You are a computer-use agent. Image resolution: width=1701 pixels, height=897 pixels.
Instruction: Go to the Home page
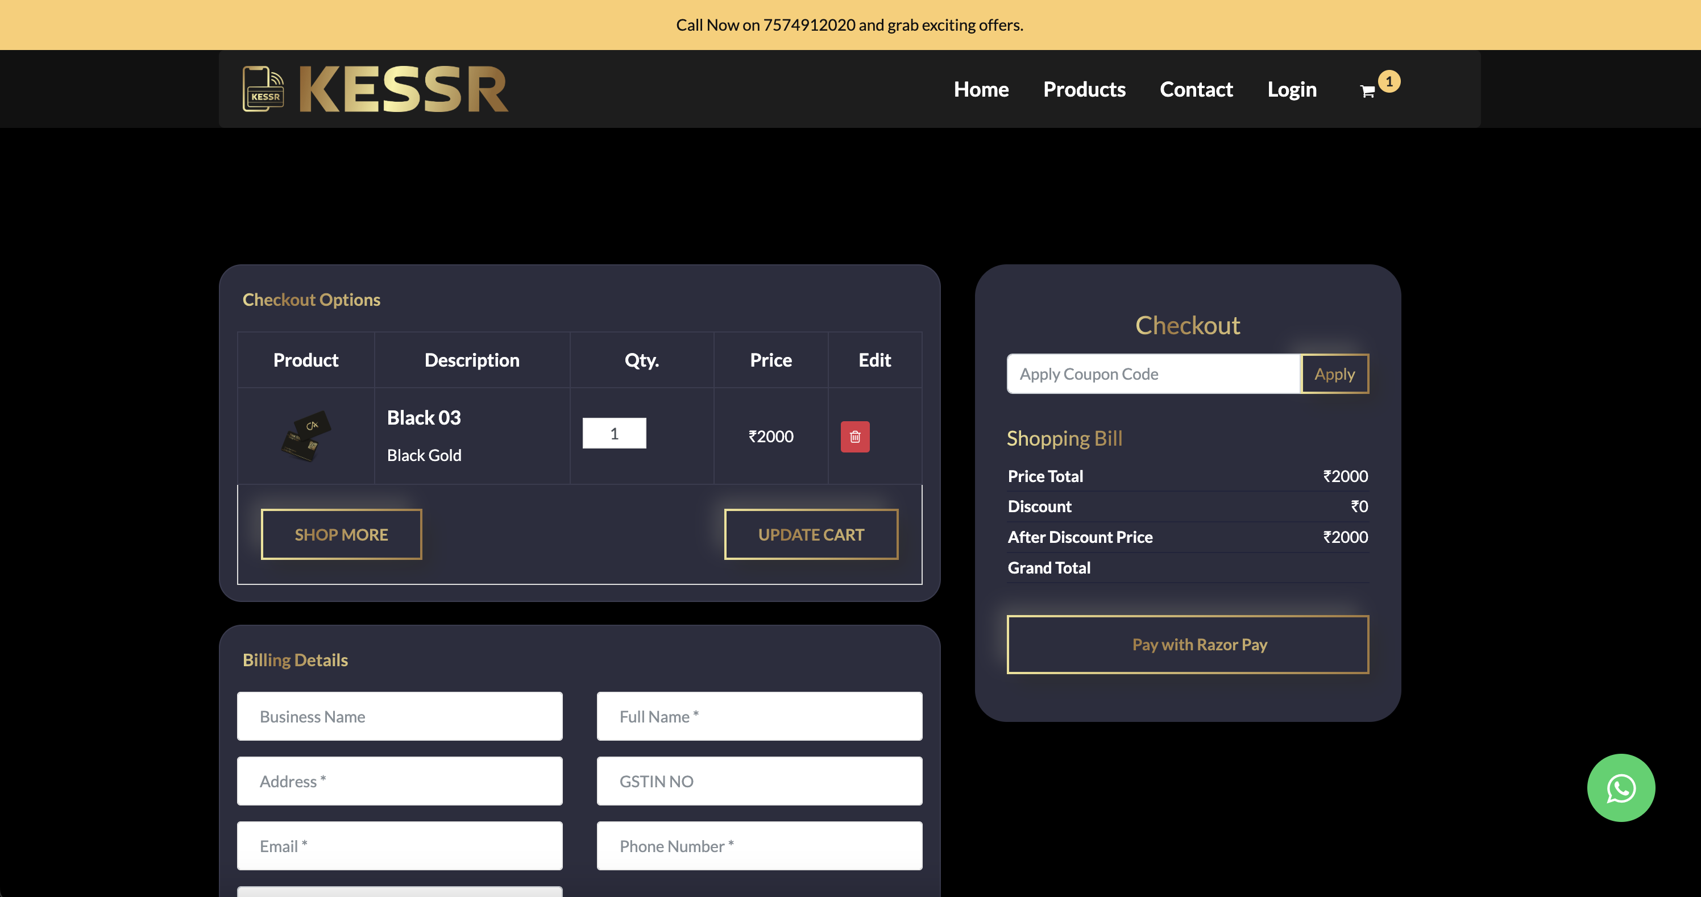981,89
